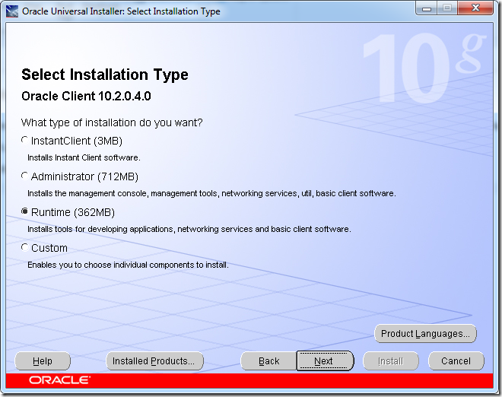Click the Help button
502x397 pixels.
coord(43,361)
